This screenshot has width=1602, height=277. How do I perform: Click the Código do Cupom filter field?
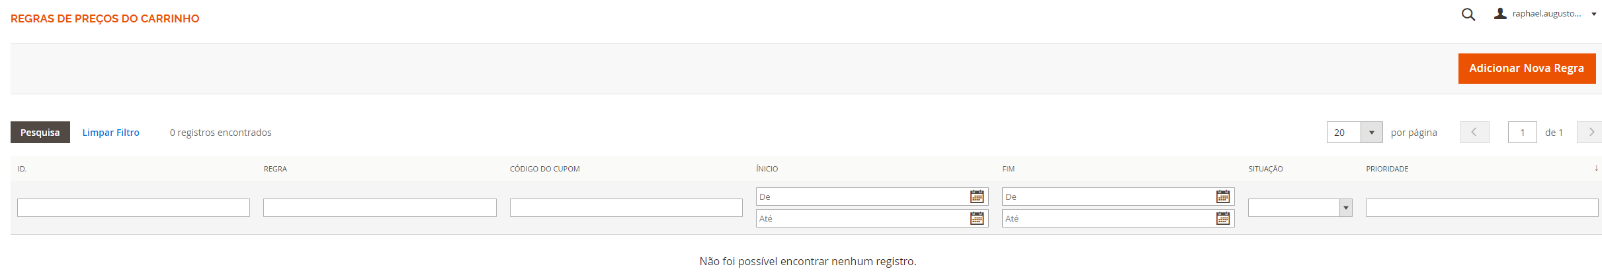coord(626,208)
